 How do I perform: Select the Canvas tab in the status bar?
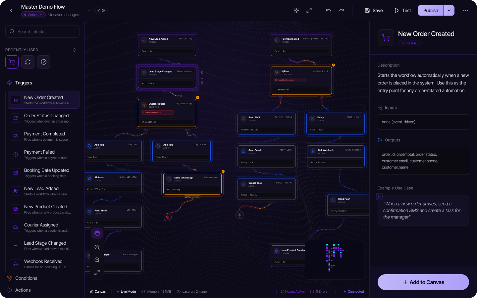point(98,292)
